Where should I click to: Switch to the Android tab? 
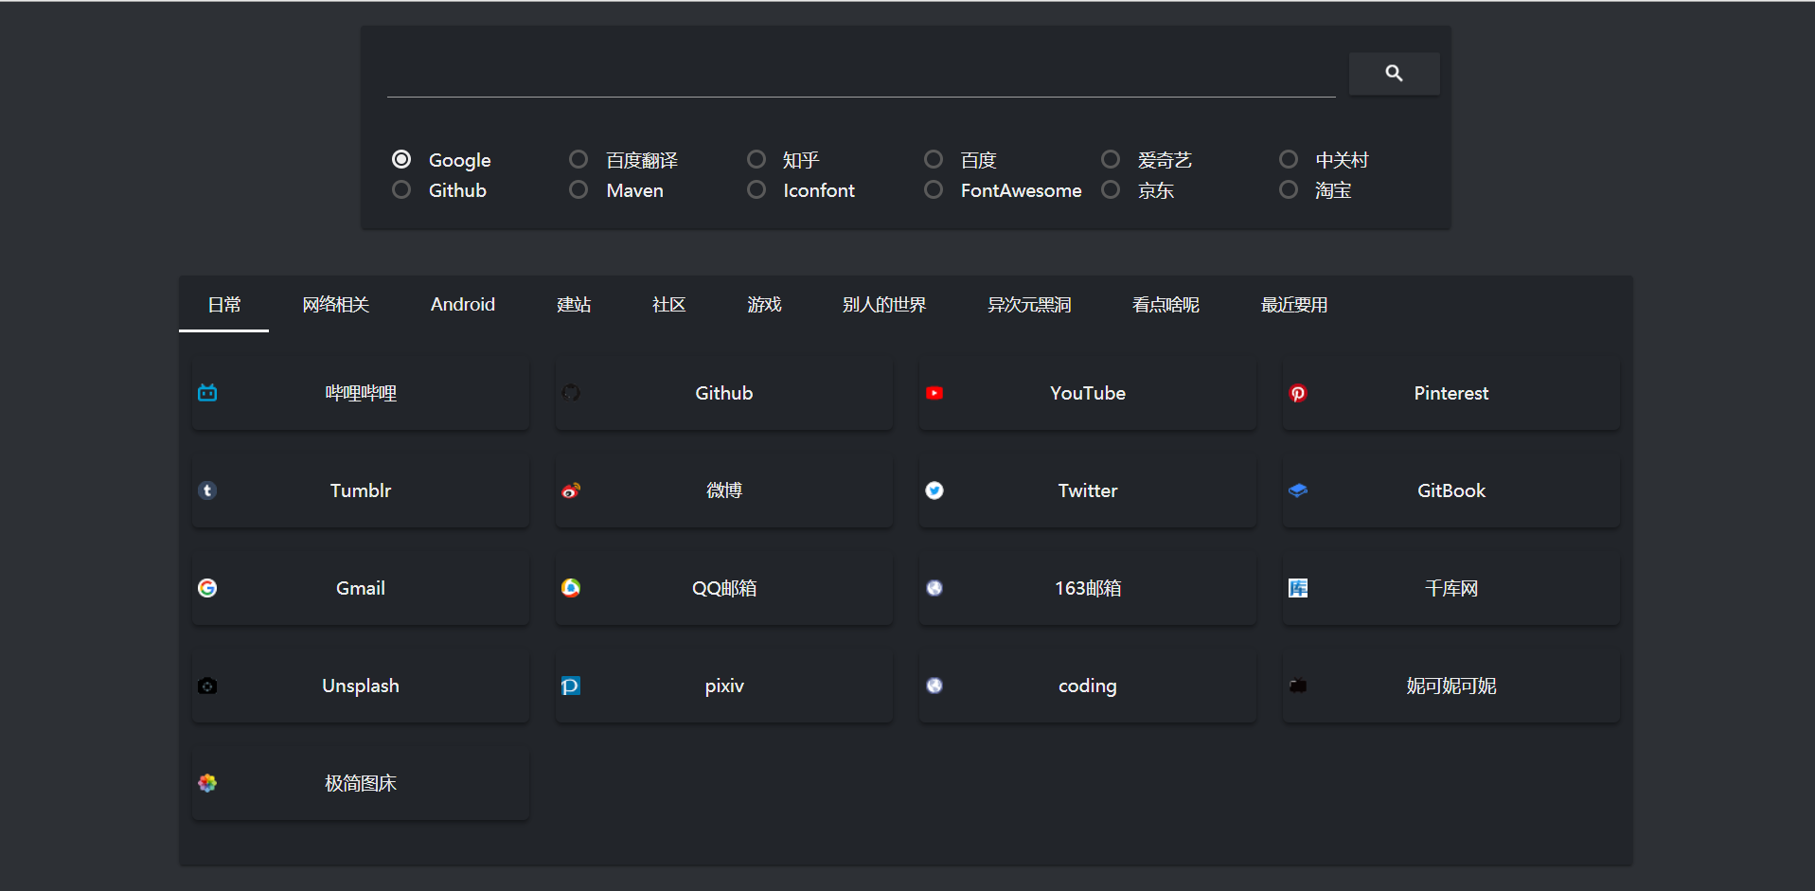463,305
